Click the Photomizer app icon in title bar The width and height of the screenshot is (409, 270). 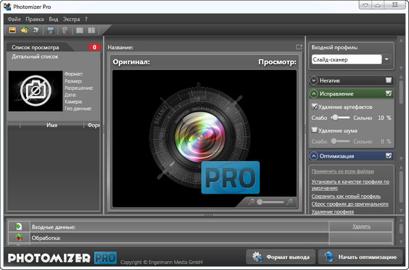coord(7,7)
